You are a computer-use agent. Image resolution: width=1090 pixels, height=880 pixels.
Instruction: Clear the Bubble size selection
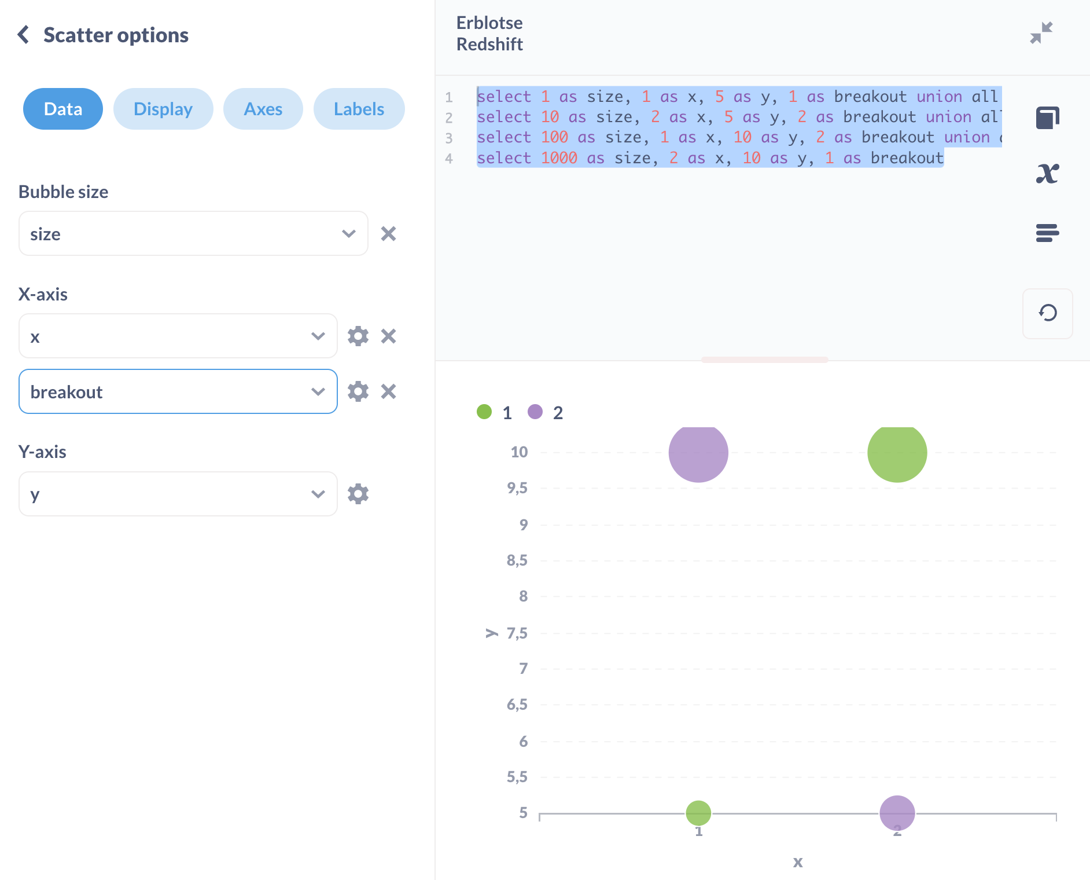click(x=388, y=233)
